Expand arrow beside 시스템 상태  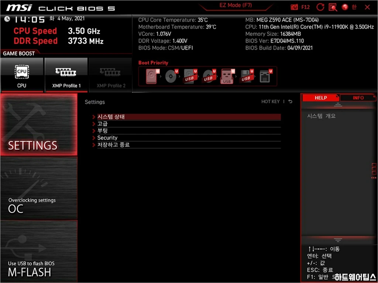point(94,117)
